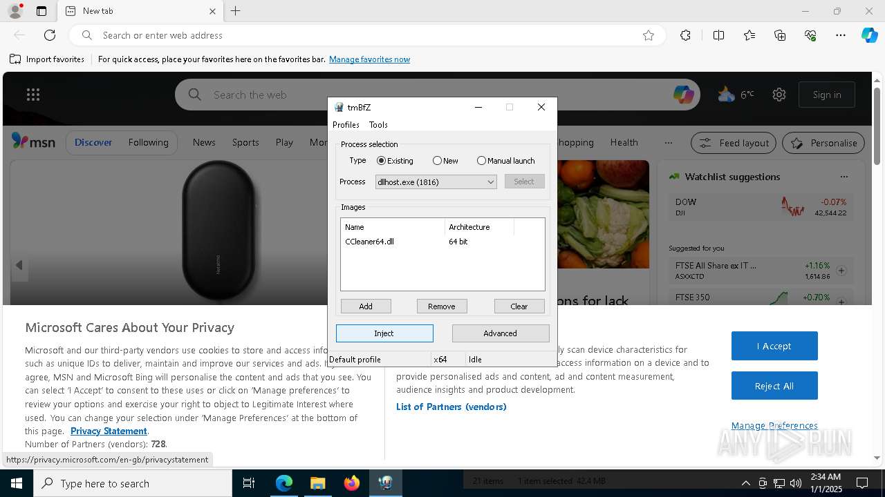Click Manage favorites now link

click(369, 59)
